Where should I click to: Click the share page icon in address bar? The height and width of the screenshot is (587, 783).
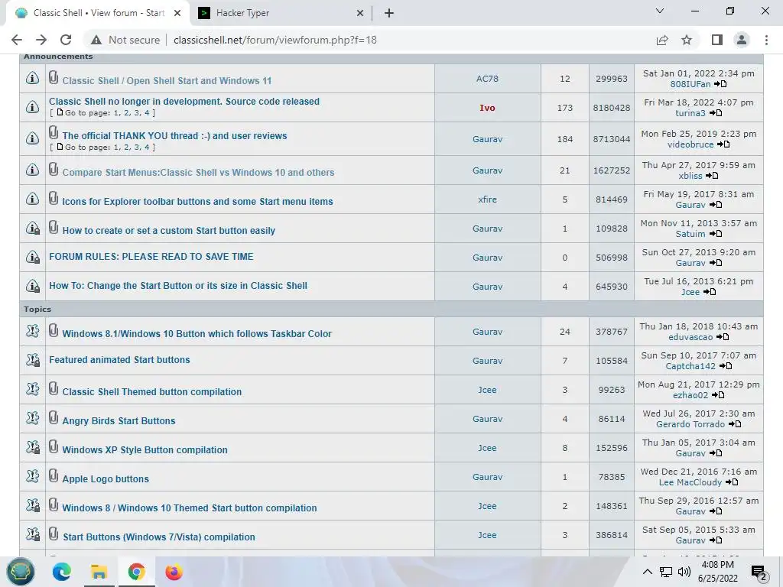662,40
